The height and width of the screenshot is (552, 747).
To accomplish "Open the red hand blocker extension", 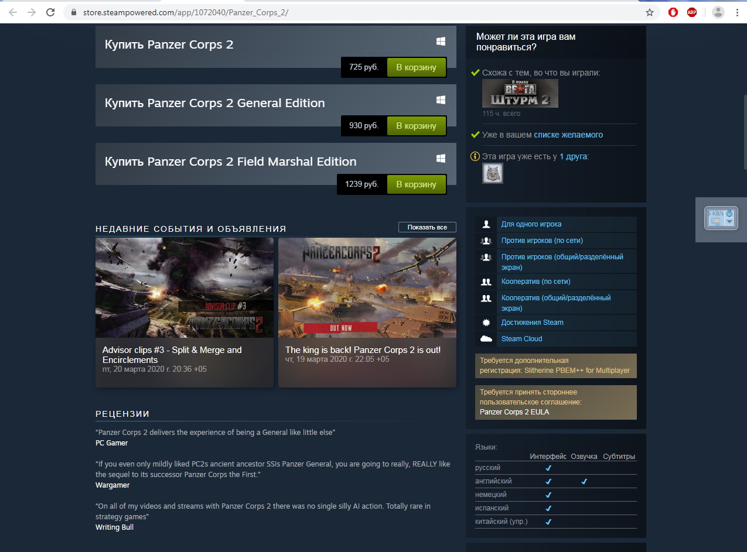I will click(x=673, y=12).
